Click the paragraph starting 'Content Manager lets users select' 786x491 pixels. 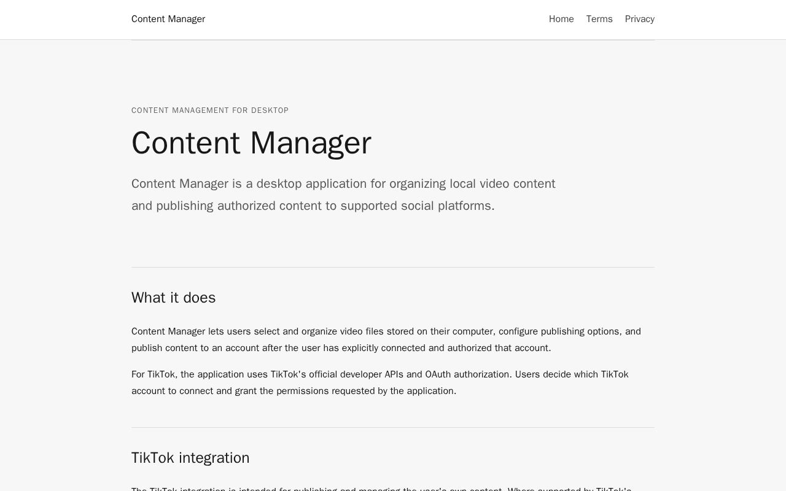point(386,339)
